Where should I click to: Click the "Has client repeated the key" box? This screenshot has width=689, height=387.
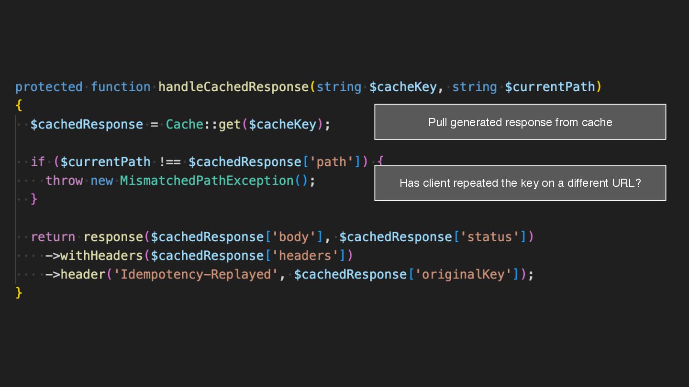click(x=520, y=183)
